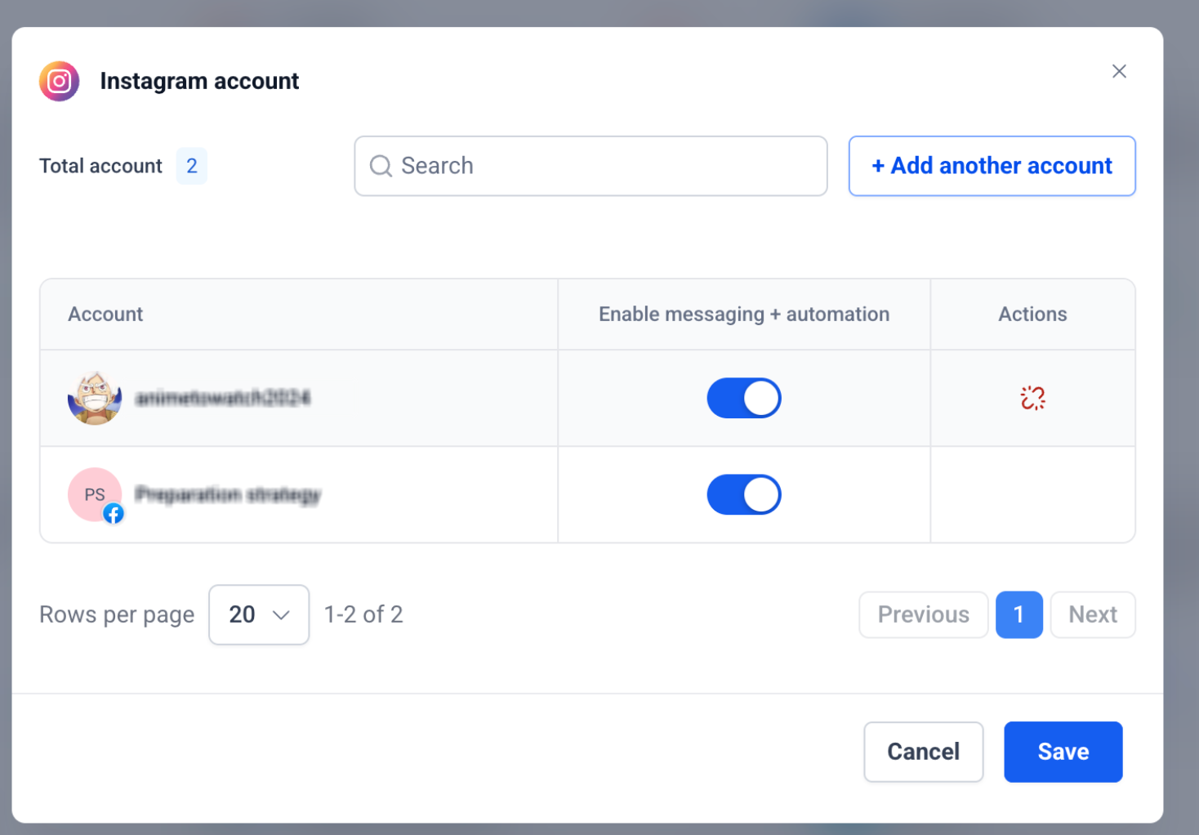The image size is (1199, 835).
Task: Click the Enable messaging + automation header
Action: click(744, 315)
